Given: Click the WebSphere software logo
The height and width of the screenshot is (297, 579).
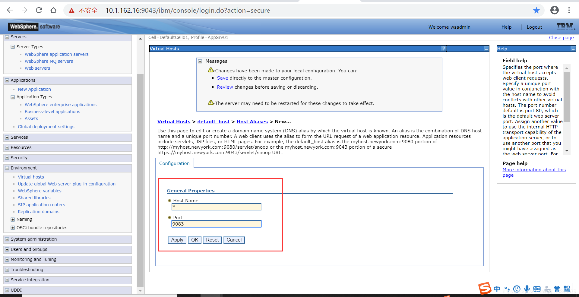Looking at the screenshot, I should [34, 27].
